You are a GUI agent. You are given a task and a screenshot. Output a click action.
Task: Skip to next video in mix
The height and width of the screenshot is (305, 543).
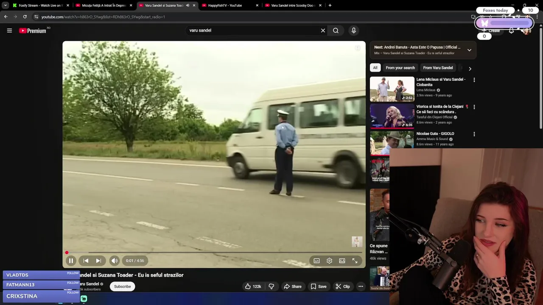coord(98,261)
